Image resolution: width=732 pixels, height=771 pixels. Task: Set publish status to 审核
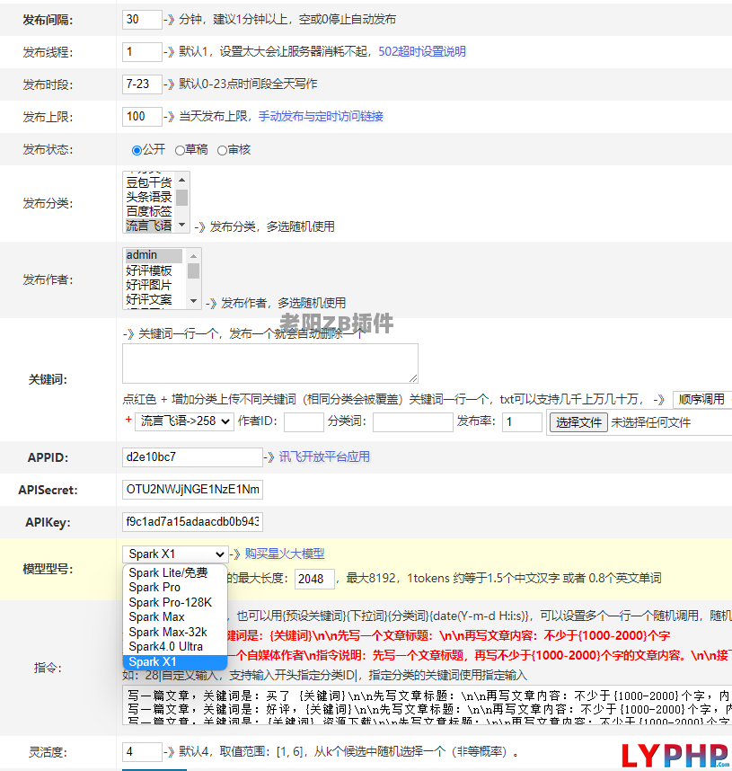222,150
